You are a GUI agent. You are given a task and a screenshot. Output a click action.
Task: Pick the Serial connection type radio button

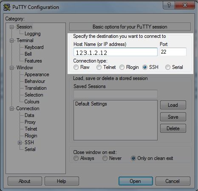(168, 67)
